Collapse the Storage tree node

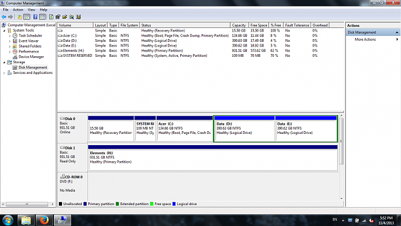4,62
